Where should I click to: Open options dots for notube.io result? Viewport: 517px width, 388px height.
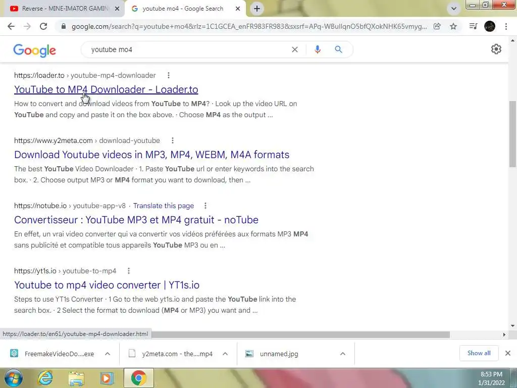[x=205, y=206]
